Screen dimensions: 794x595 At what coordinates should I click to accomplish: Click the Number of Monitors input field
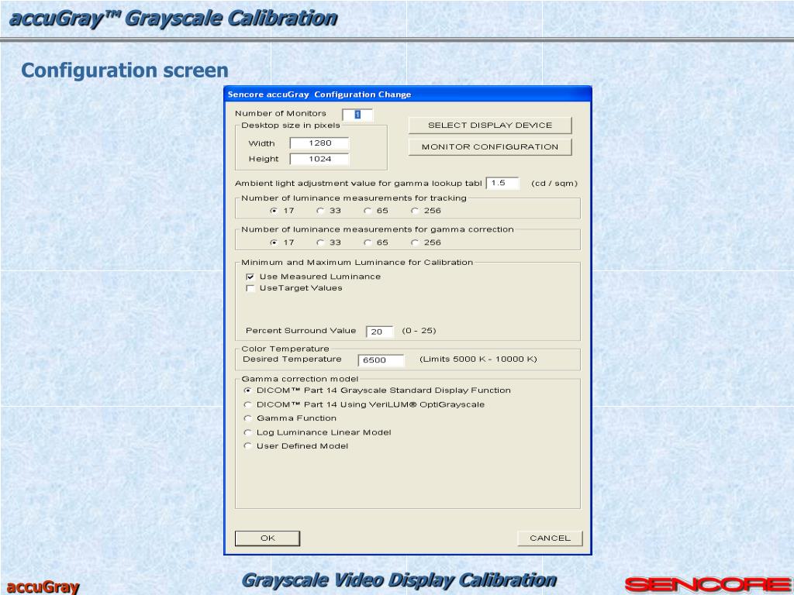click(x=357, y=115)
